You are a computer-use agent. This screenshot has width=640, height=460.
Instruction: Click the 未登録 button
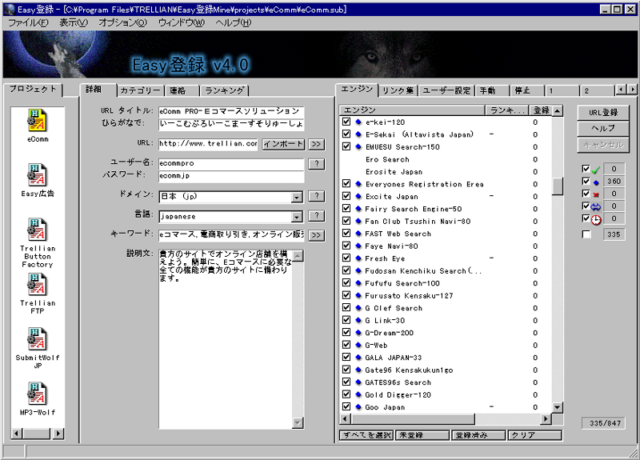click(x=423, y=435)
